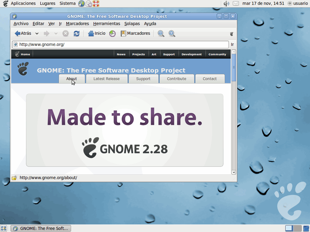
Task: Click the vertical scrollbar thumb
Action: [x=234, y=67]
